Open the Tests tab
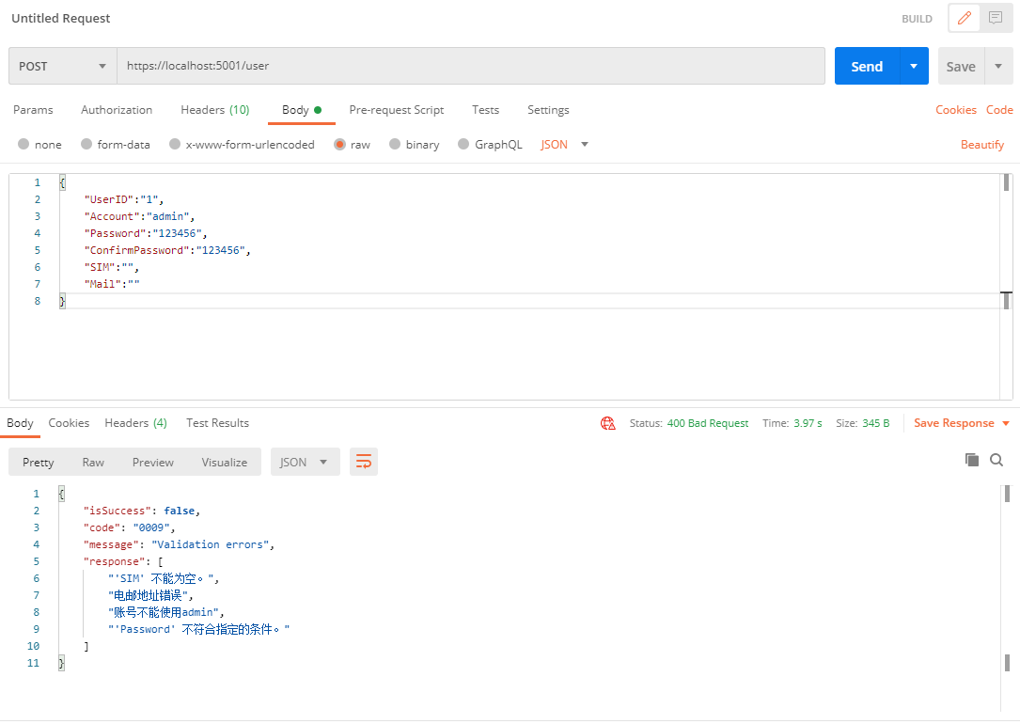The height and width of the screenshot is (724, 1020). (x=485, y=110)
